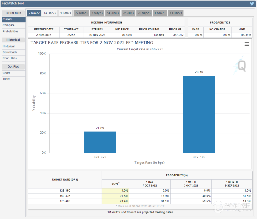Viewport: 257px width, 219px height.
Task: Click the 30 Nov 2022 expires cell
Action: [x=97, y=35]
